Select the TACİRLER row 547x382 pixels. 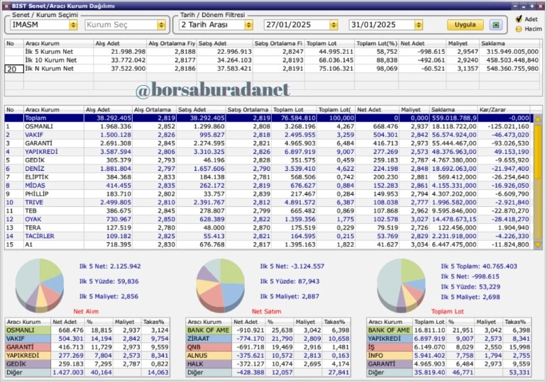pos(269,236)
